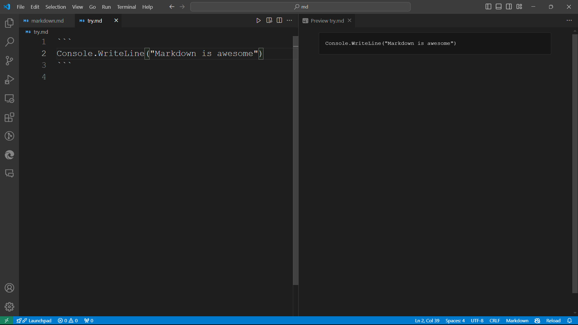
Task: Open the Terminal menu
Action: tap(126, 7)
